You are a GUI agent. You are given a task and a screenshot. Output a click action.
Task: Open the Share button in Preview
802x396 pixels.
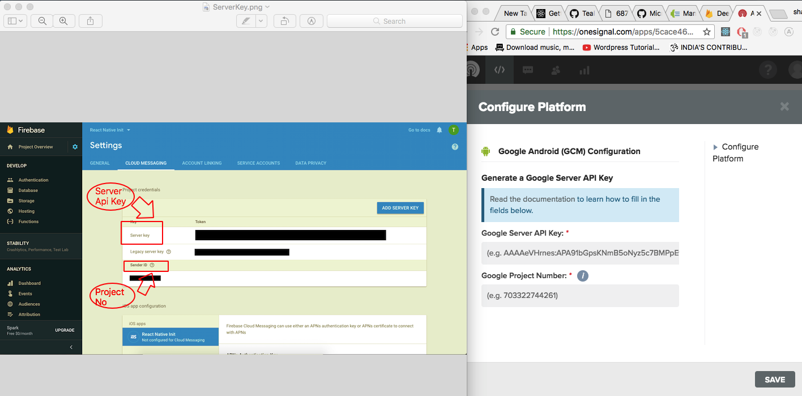pos(91,21)
